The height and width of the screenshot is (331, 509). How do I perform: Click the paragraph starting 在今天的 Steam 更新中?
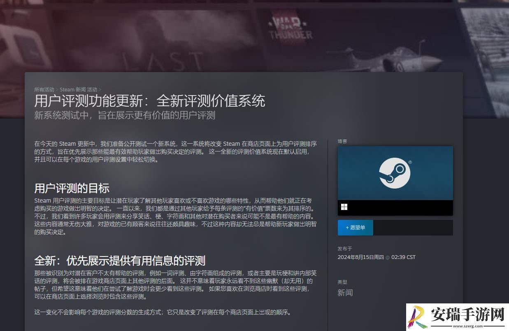click(x=176, y=152)
